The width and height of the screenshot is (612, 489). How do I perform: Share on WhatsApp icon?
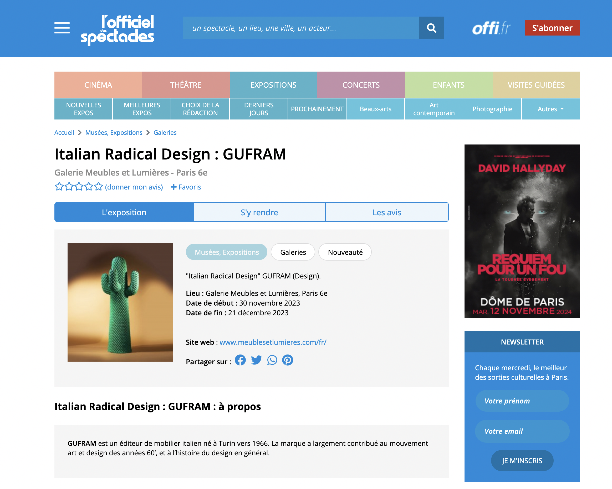click(272, 360)
